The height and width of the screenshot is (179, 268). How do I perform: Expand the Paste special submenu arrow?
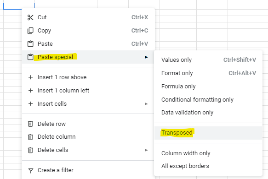[146, 57]
